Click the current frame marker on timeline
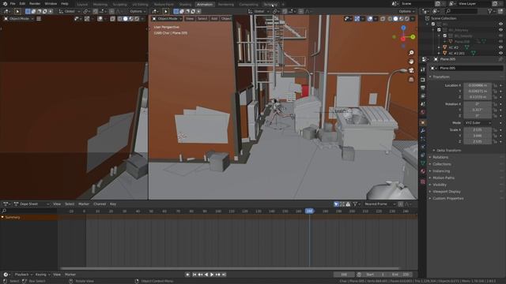The height and width of the screenshot is (284, 506). tap(309, 211)
